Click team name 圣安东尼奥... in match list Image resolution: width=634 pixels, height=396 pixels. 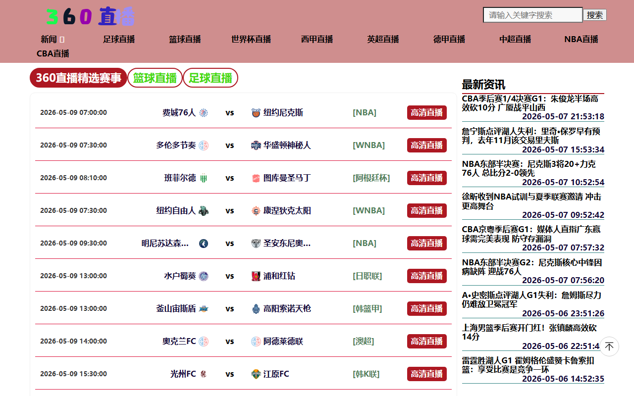click(287, 244)
